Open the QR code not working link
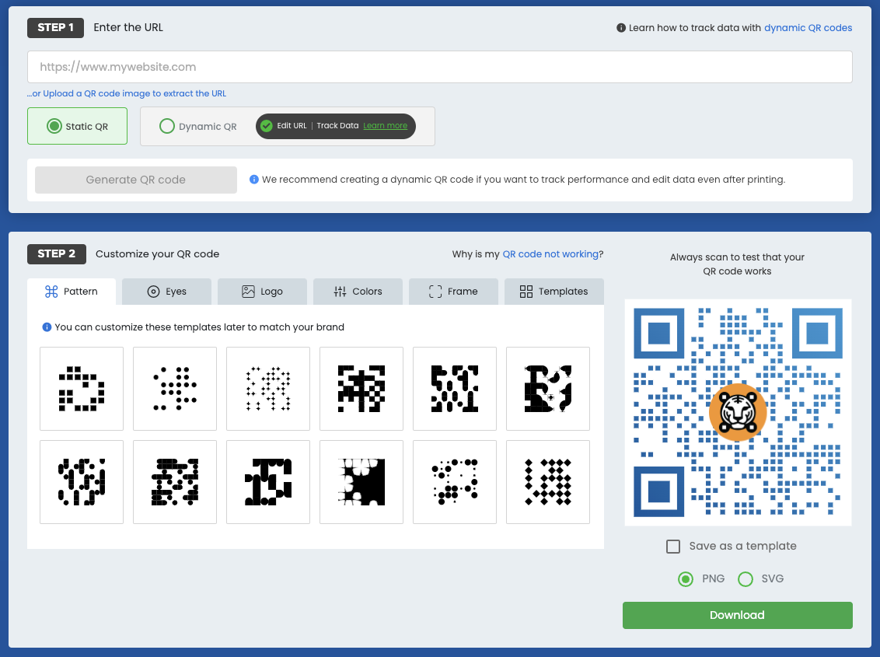The height and width of the screenshot is (657, 880). pyautogui.click(x=550, y=253)
